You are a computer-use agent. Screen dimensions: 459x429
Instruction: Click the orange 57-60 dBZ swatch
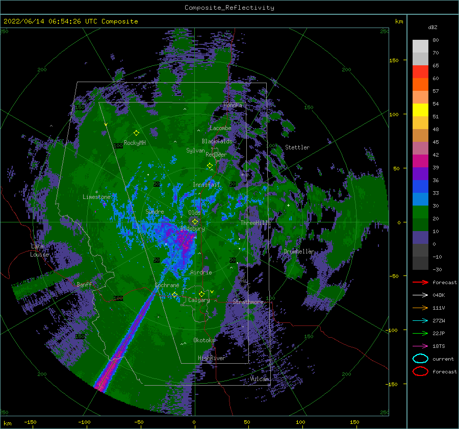click(420, 84)
